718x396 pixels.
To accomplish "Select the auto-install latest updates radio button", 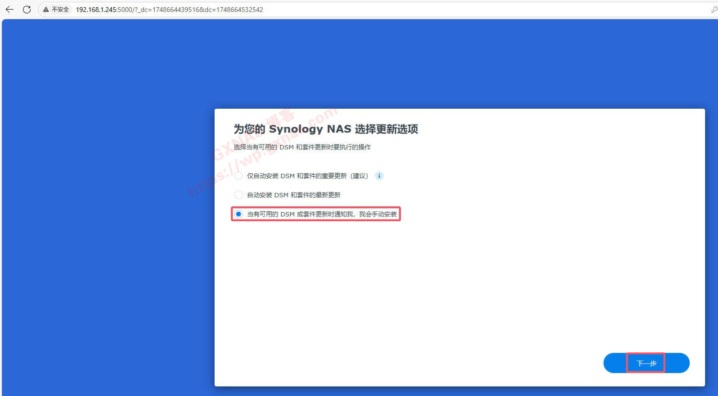I will (239, 195).
